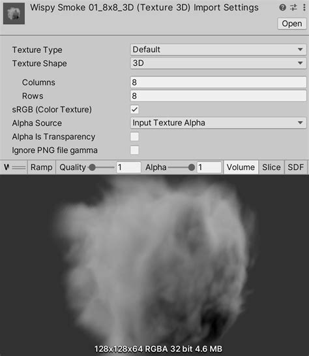
Task: Toggle the Ramp preview button
Action: pyautogui.click(x=42, y=167)
